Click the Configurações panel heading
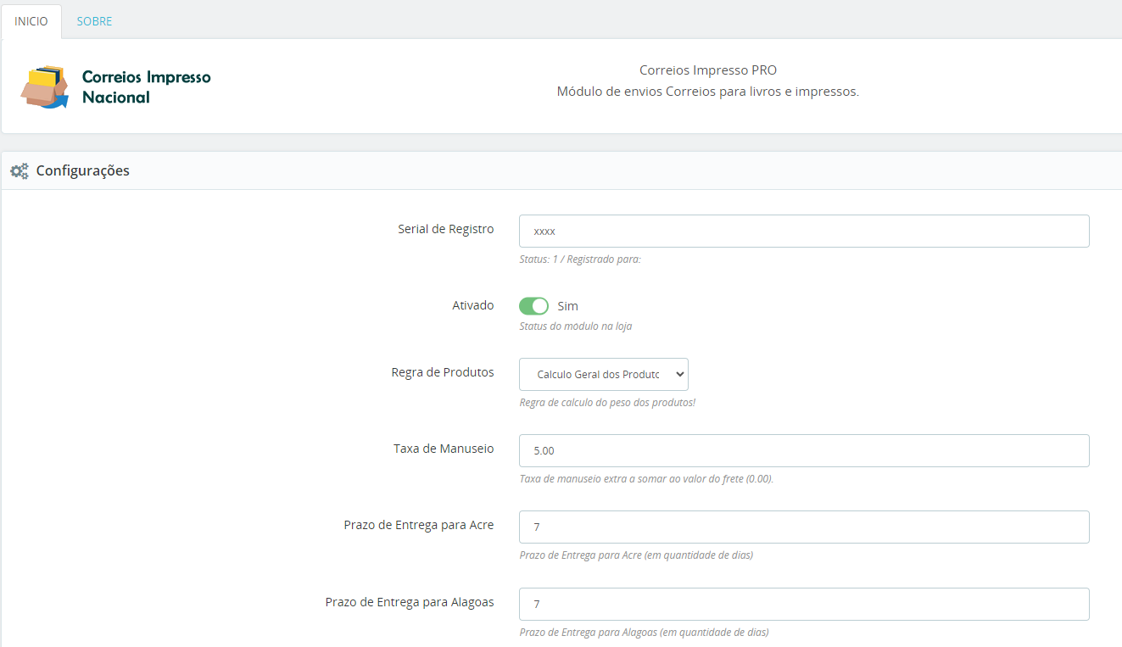The height and width of the screenshot is (647, 1122). coord(83,171)
